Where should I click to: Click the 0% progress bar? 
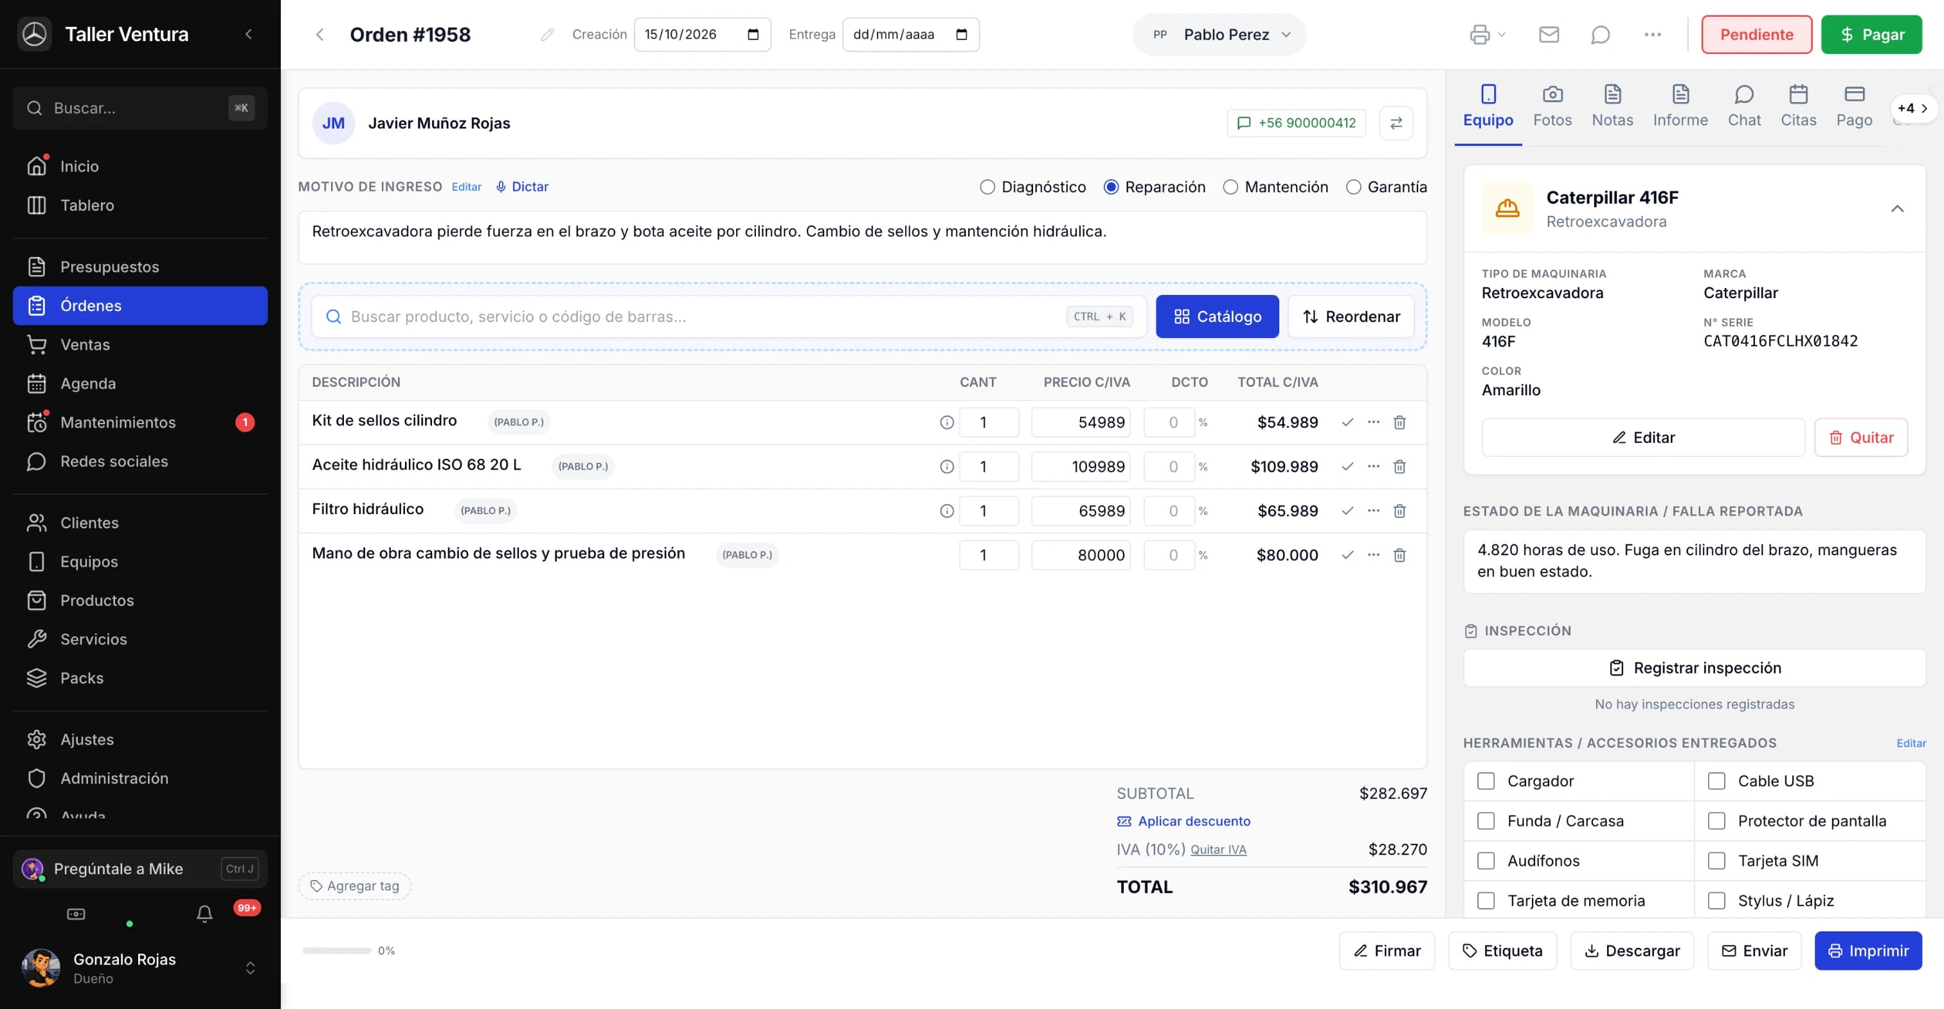click(337, 951)
